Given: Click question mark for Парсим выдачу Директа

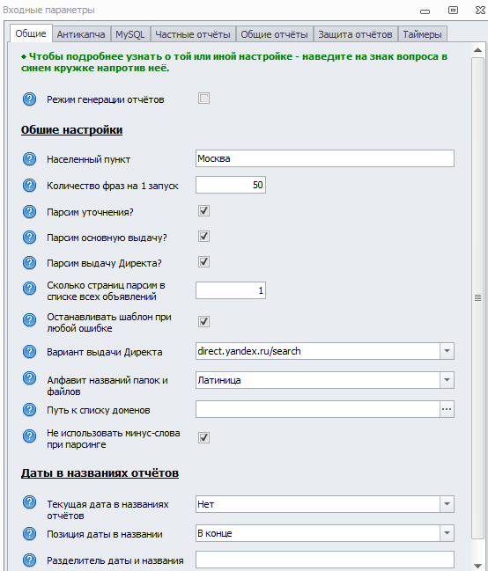Looking at the screenshot, I should 29,262.
